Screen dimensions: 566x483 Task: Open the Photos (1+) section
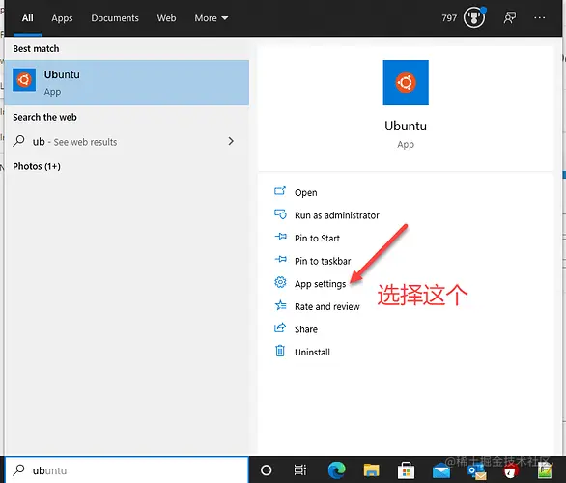pos(37,166)
